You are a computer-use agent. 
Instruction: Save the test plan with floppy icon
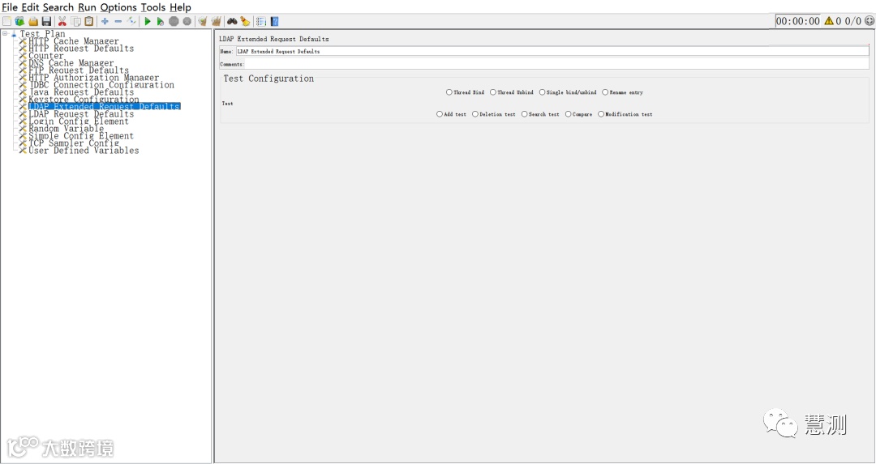[x=46, y=21]
